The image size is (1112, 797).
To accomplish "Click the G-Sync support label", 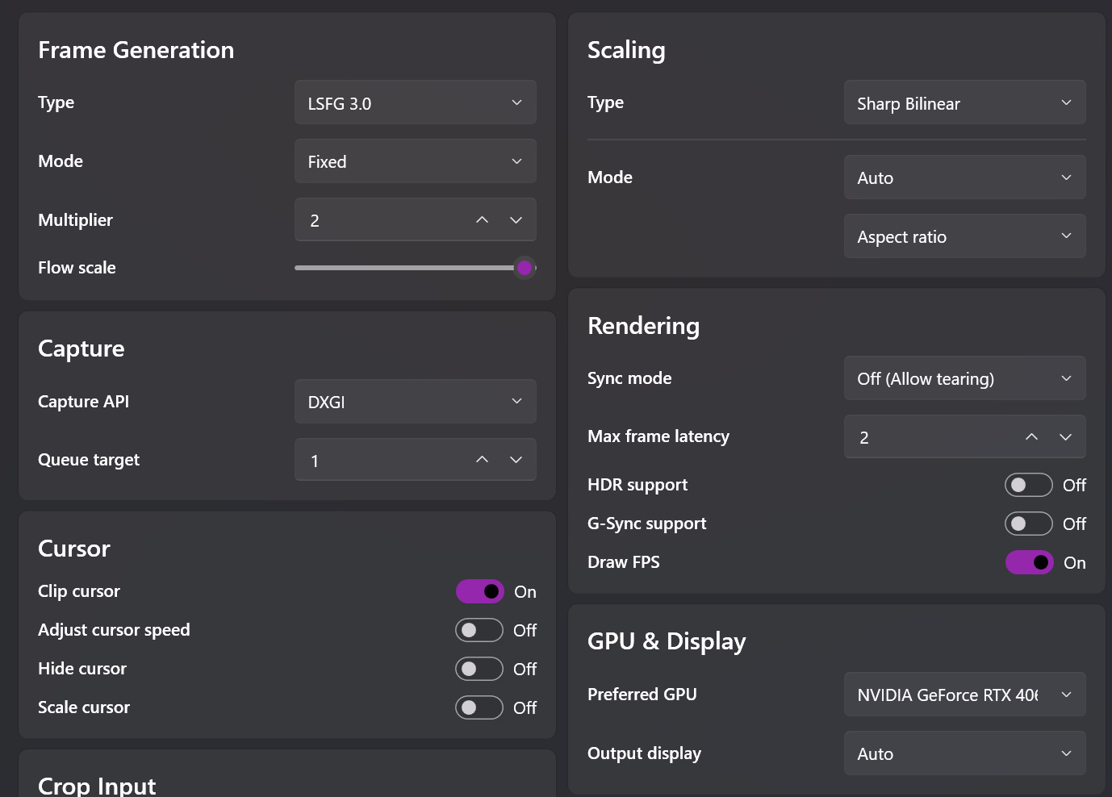I will (647, 524).
